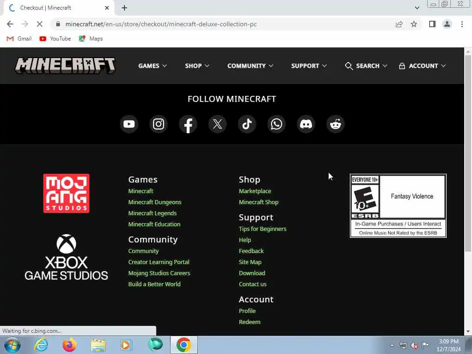The width and height of the screenshot is (472, 354).
Task: Open the taskbar clock showing 3:09 PM
Action: pyautogui.click(x=448, y=345)
